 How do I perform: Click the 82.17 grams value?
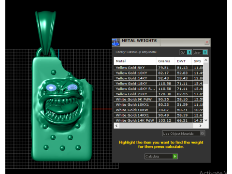point(163,73)
